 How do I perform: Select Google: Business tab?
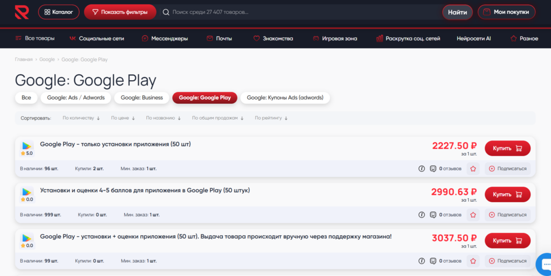[142, 97]
